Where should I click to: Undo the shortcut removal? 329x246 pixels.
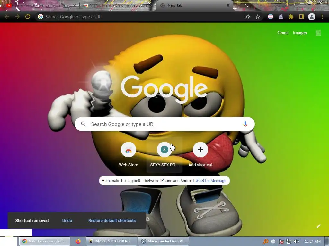(x=67, y=220)
